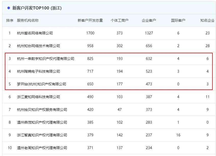Click the 新客户开发总量 column header
This screenshot has width=216, height=156.
click(90, 20)
